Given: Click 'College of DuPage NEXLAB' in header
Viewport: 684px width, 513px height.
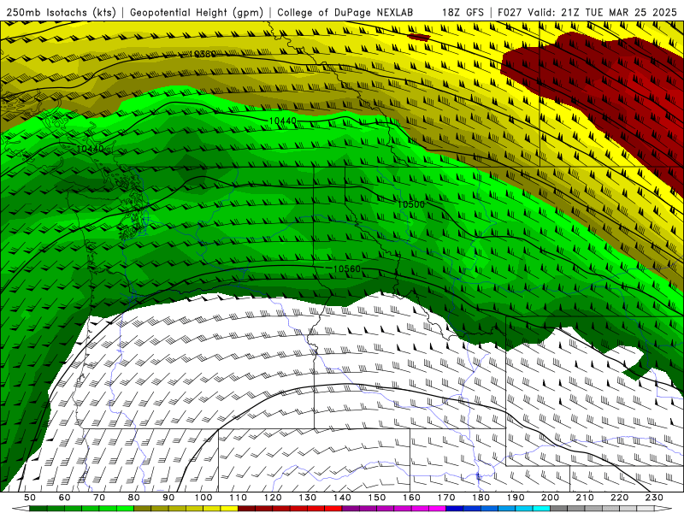Looking at the screenshot, I should 345,13.
